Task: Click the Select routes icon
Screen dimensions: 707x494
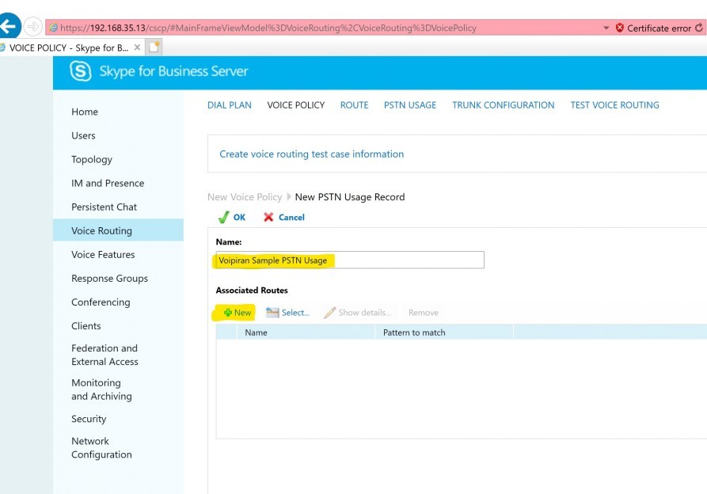Action: [x=272, y=313]
